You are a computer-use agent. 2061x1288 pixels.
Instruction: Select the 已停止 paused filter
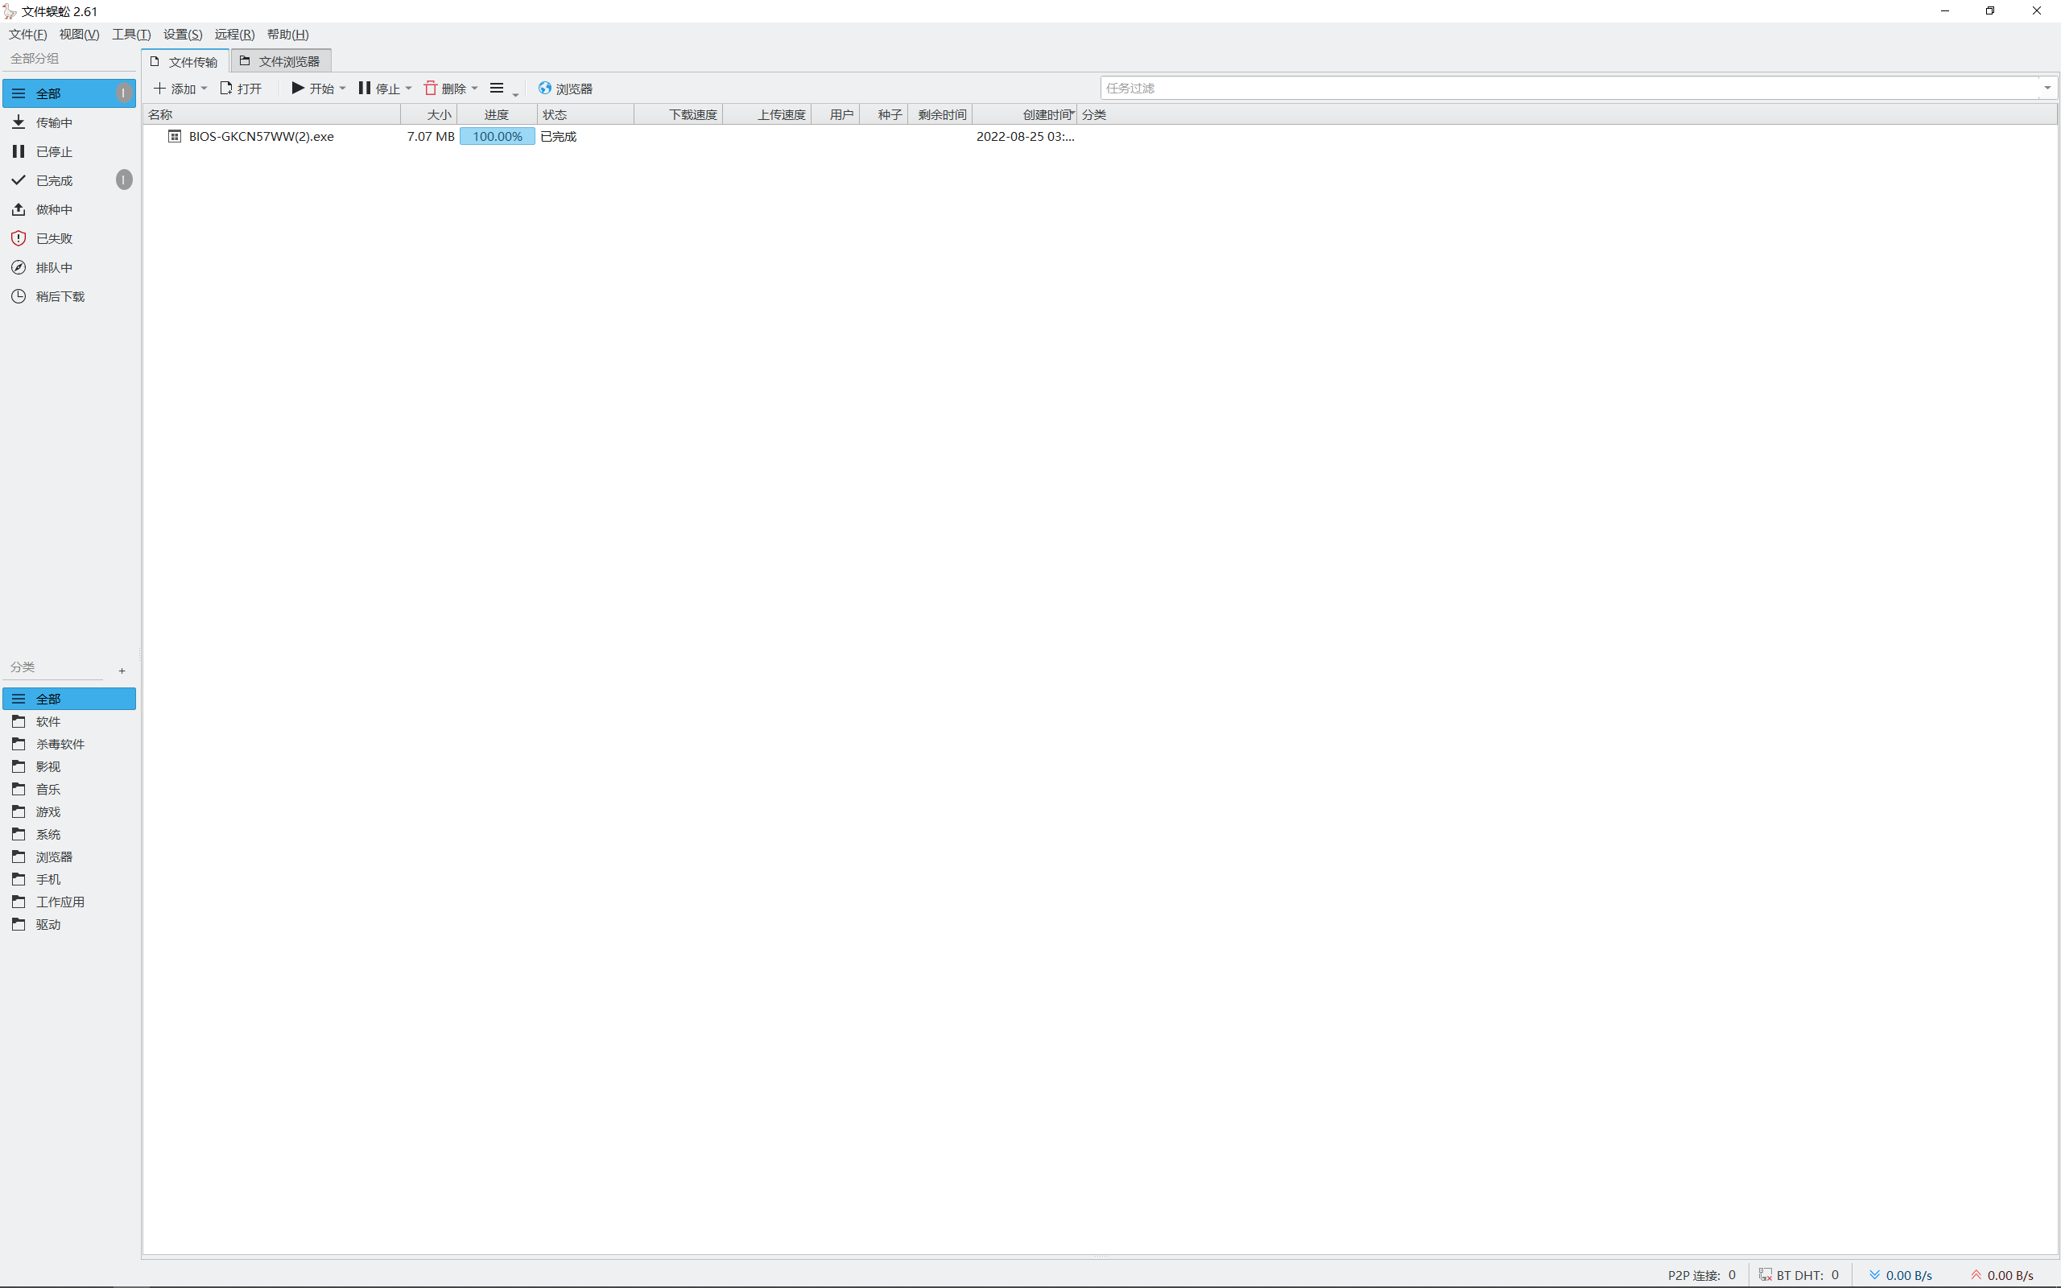coord(69,151)
